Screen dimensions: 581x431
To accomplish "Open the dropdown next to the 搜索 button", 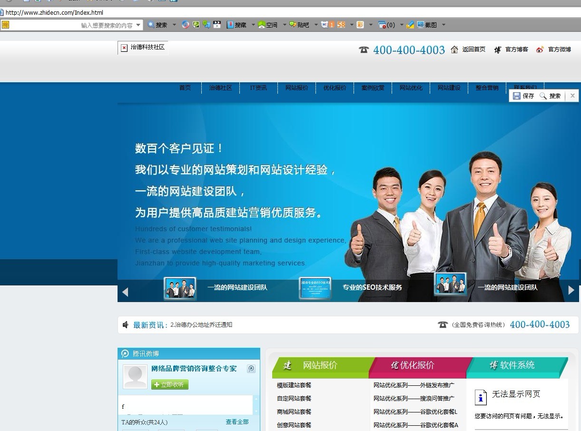I will [173, 24].
